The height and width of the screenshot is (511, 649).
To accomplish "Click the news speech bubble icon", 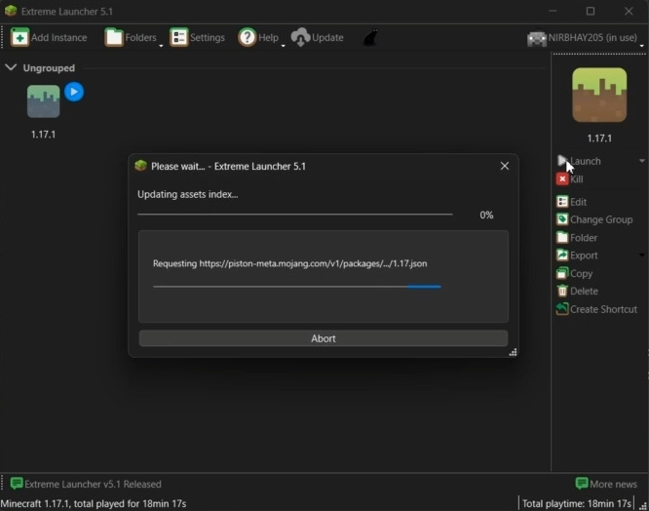I will (x=17, y=484).
